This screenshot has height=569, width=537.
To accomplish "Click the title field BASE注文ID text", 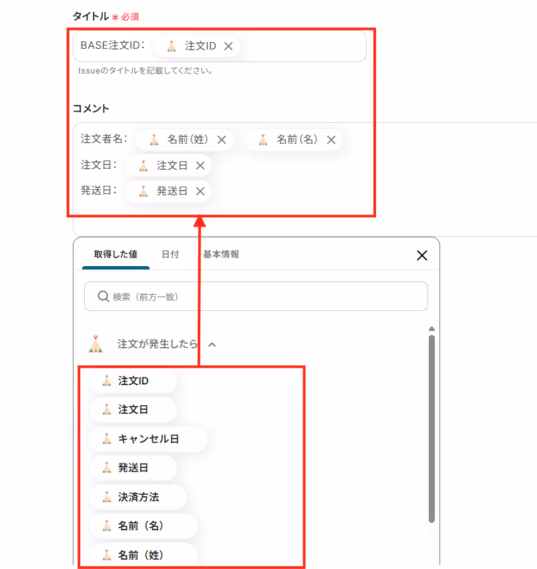I will click(113, 45).
